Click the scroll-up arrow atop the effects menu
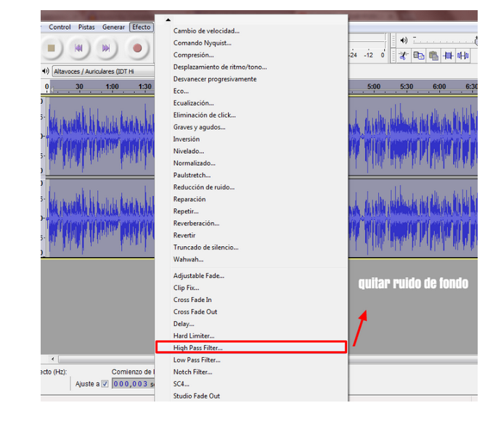The width and height of the screenshot is (498, 432). (x=168, y=20)
